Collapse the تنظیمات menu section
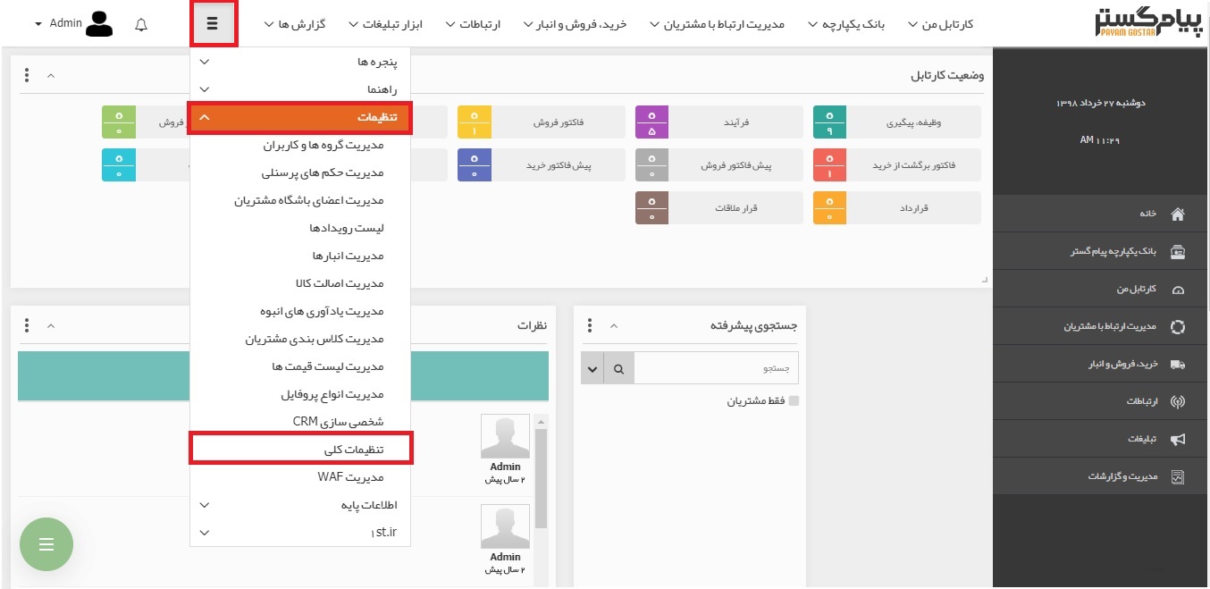Image resolution: width=1210 pixels, height=589 pixels. click(300, 117)
